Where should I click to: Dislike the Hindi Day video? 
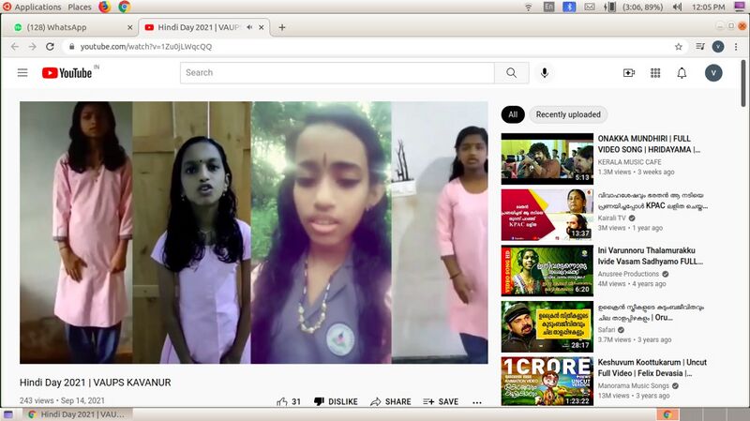pos(336,401)
